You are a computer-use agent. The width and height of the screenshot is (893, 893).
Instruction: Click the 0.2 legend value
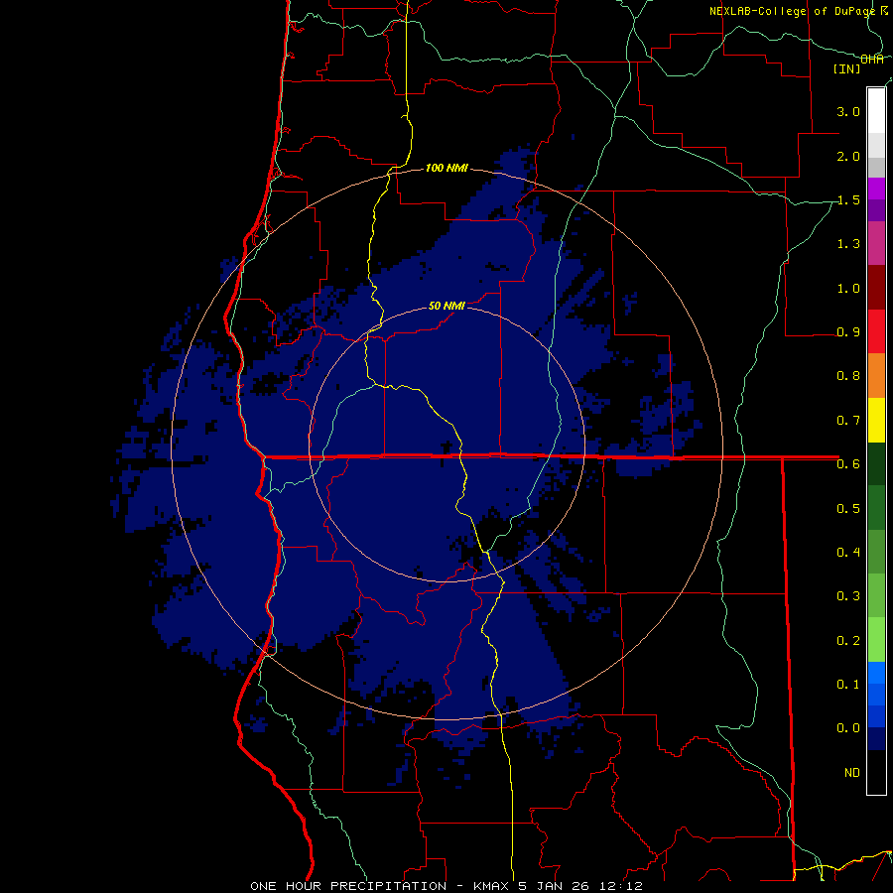(848, 640)
